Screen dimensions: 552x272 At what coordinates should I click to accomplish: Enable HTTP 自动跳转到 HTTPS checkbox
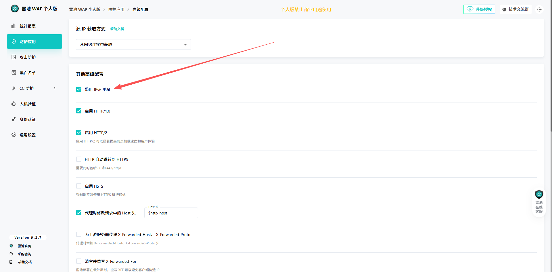click(79, 159)
